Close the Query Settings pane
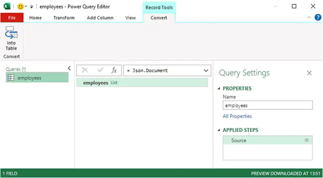 309,73
